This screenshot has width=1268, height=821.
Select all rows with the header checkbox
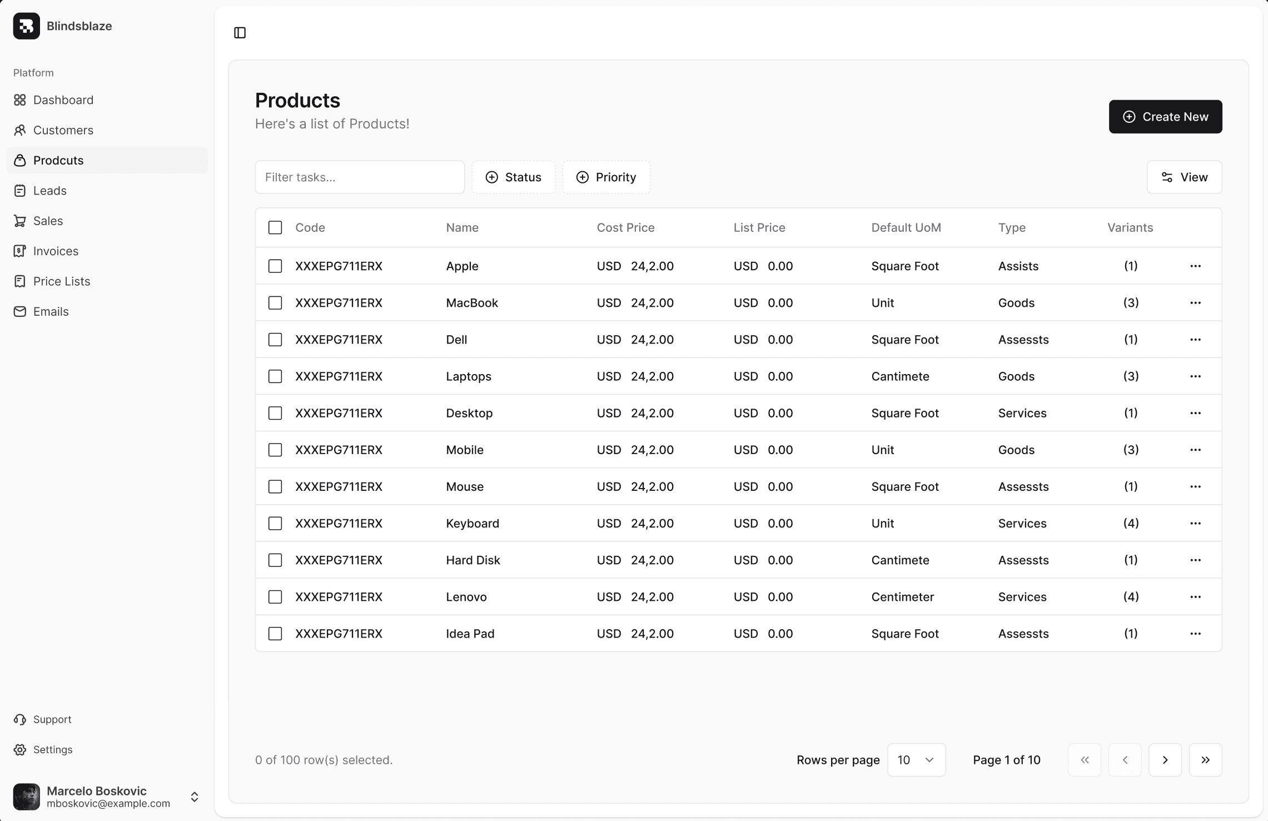275,227
